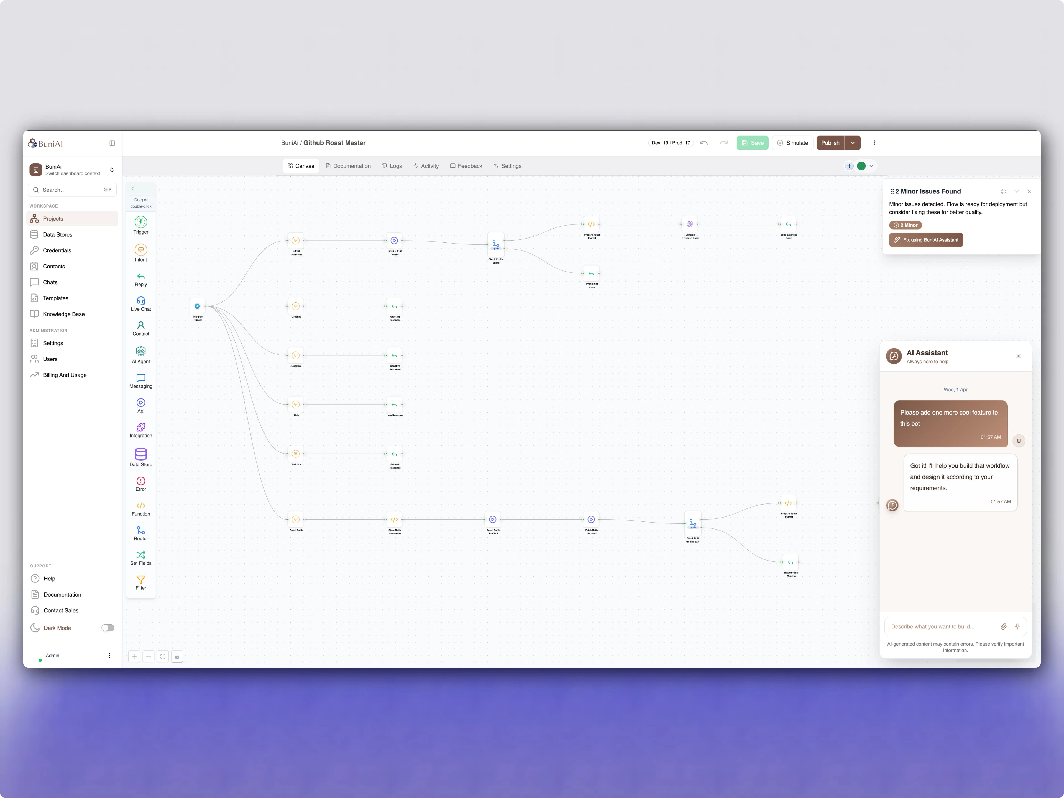Click the green environment status dot
The image size is (1064, 798).
pos(861,165)
